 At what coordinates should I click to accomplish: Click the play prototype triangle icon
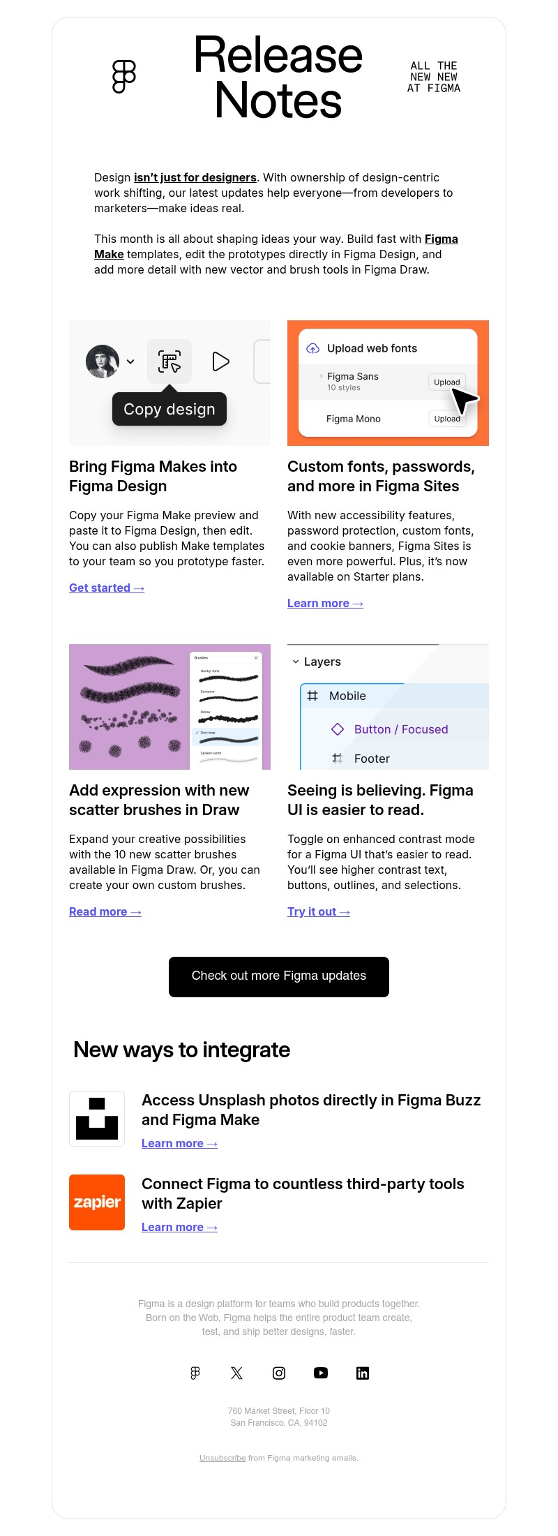click(220, 361)
